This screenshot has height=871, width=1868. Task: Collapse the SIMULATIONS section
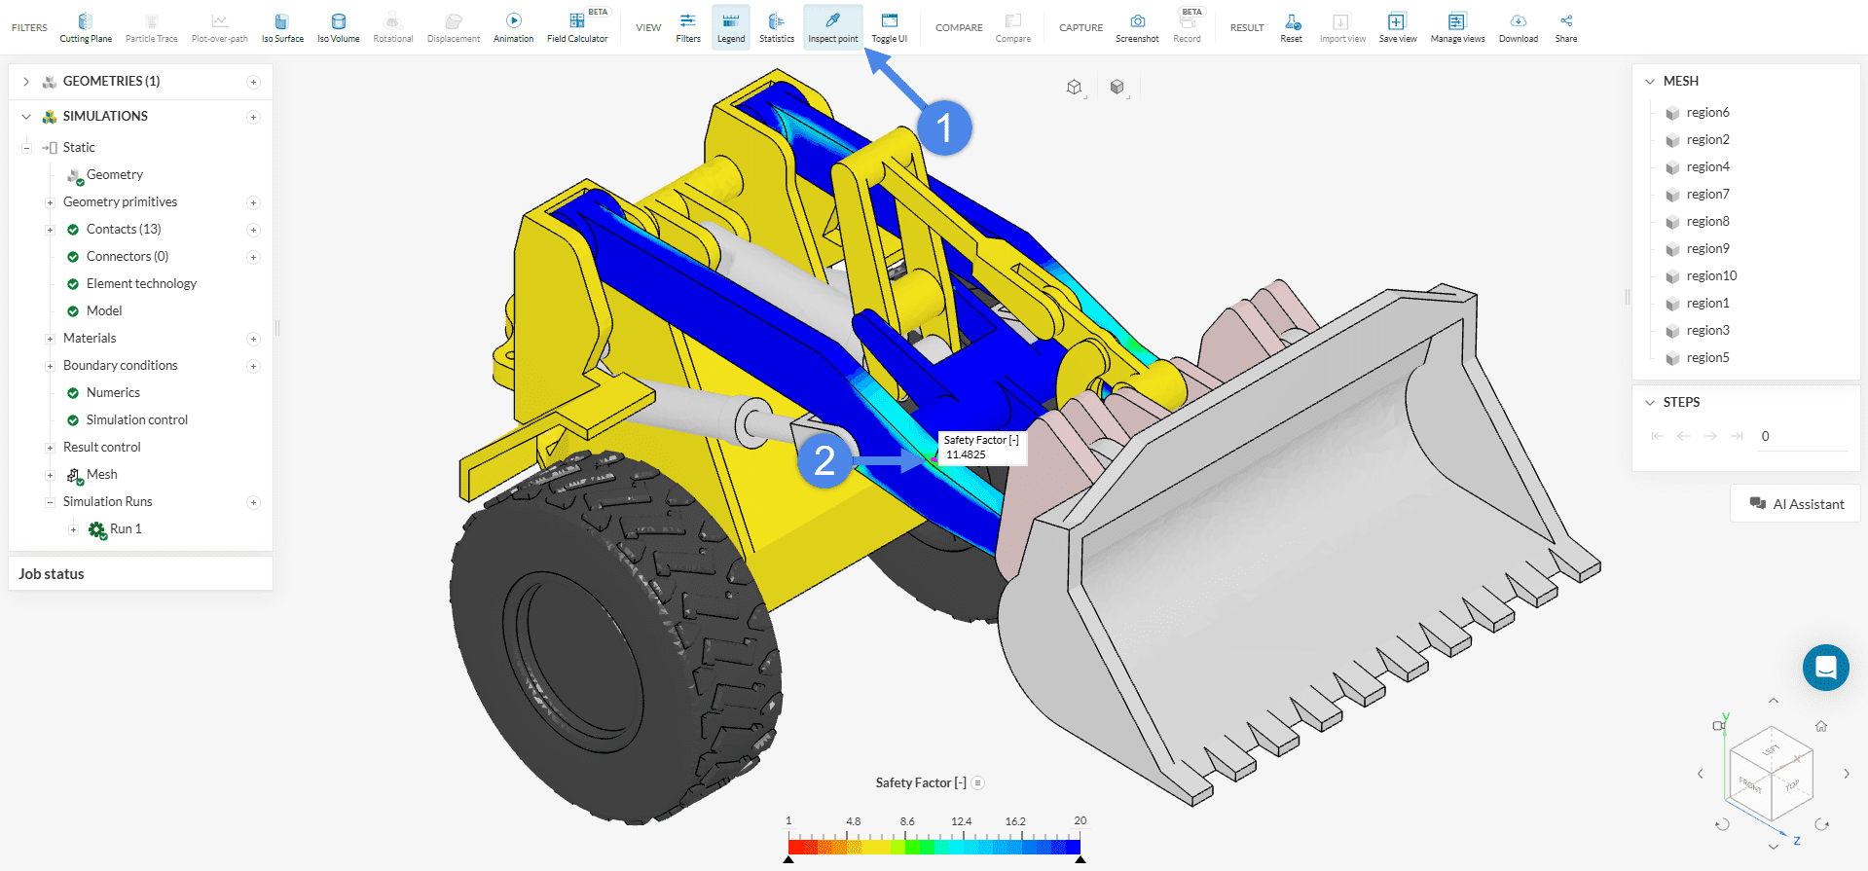[x=26, y=117]
